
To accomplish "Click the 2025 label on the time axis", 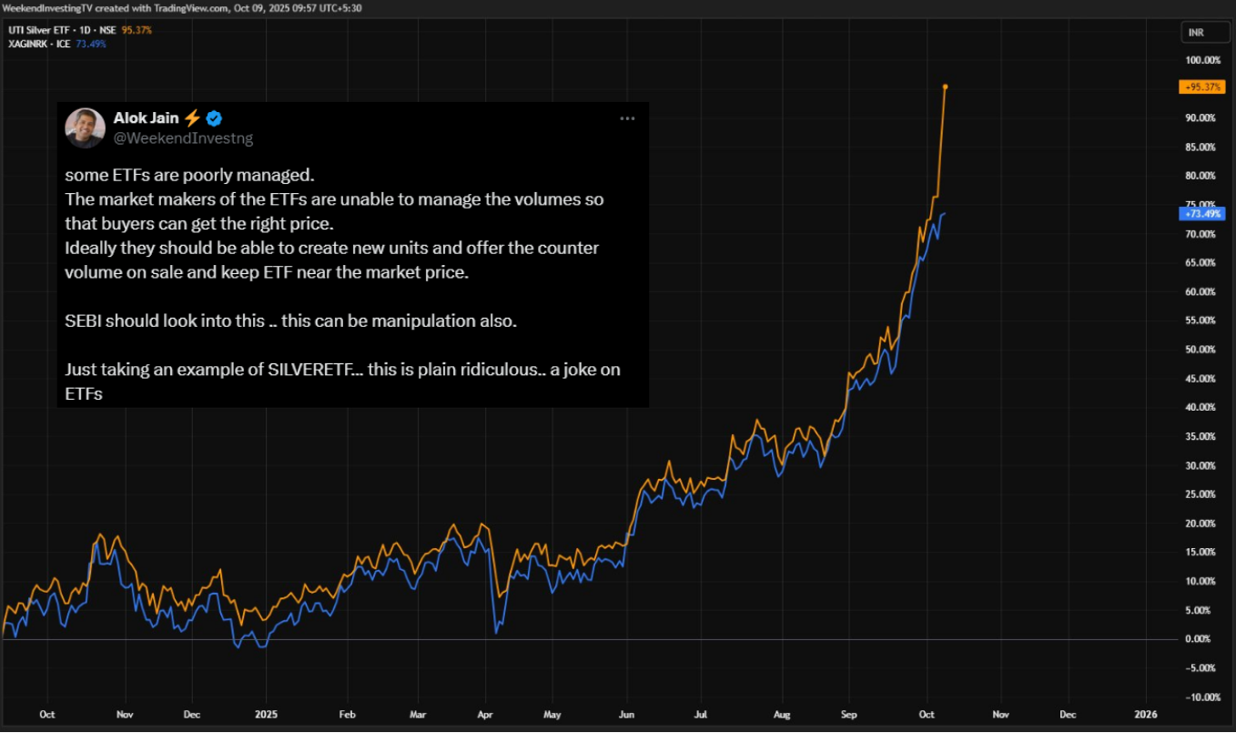I will point(266,715).
